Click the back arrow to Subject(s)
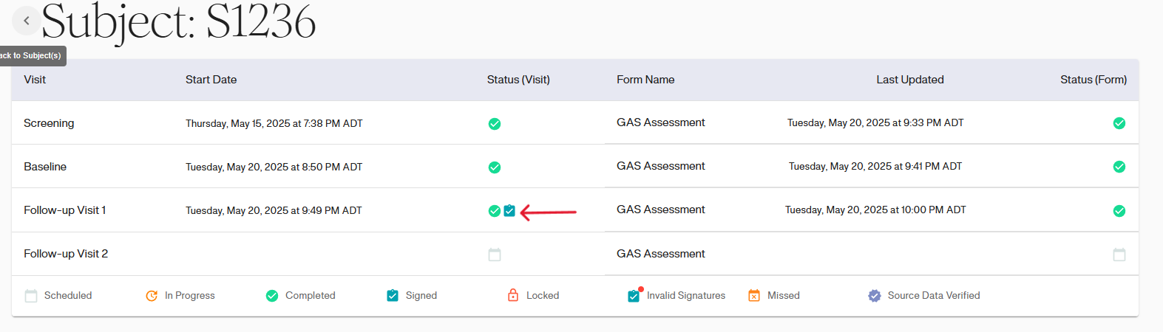 click(27, 21)
